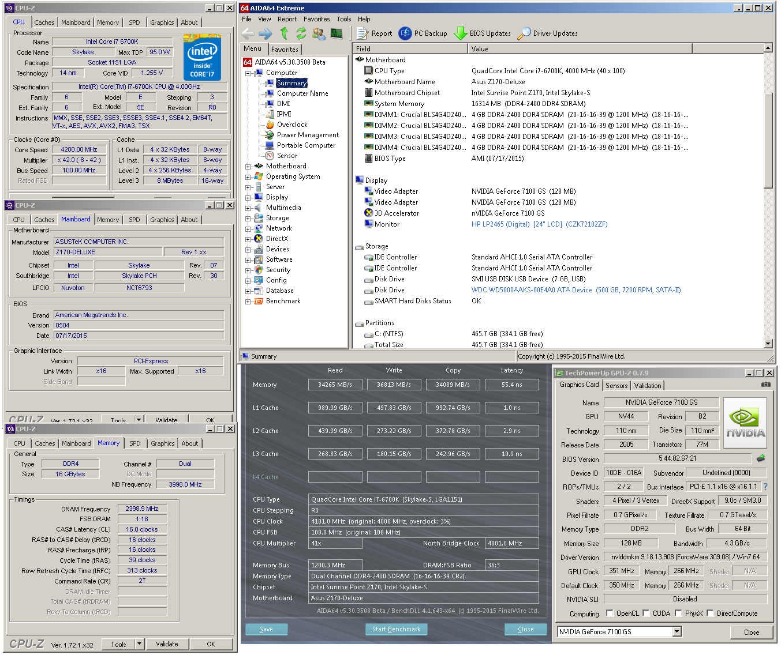Open the HP LP2465 monitor link
The width and height of the screenshot is (781, 655).
point(539,224)
